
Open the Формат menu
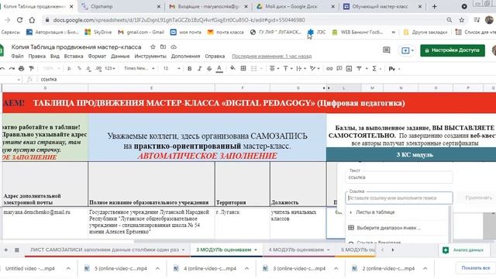pos(97,57)
